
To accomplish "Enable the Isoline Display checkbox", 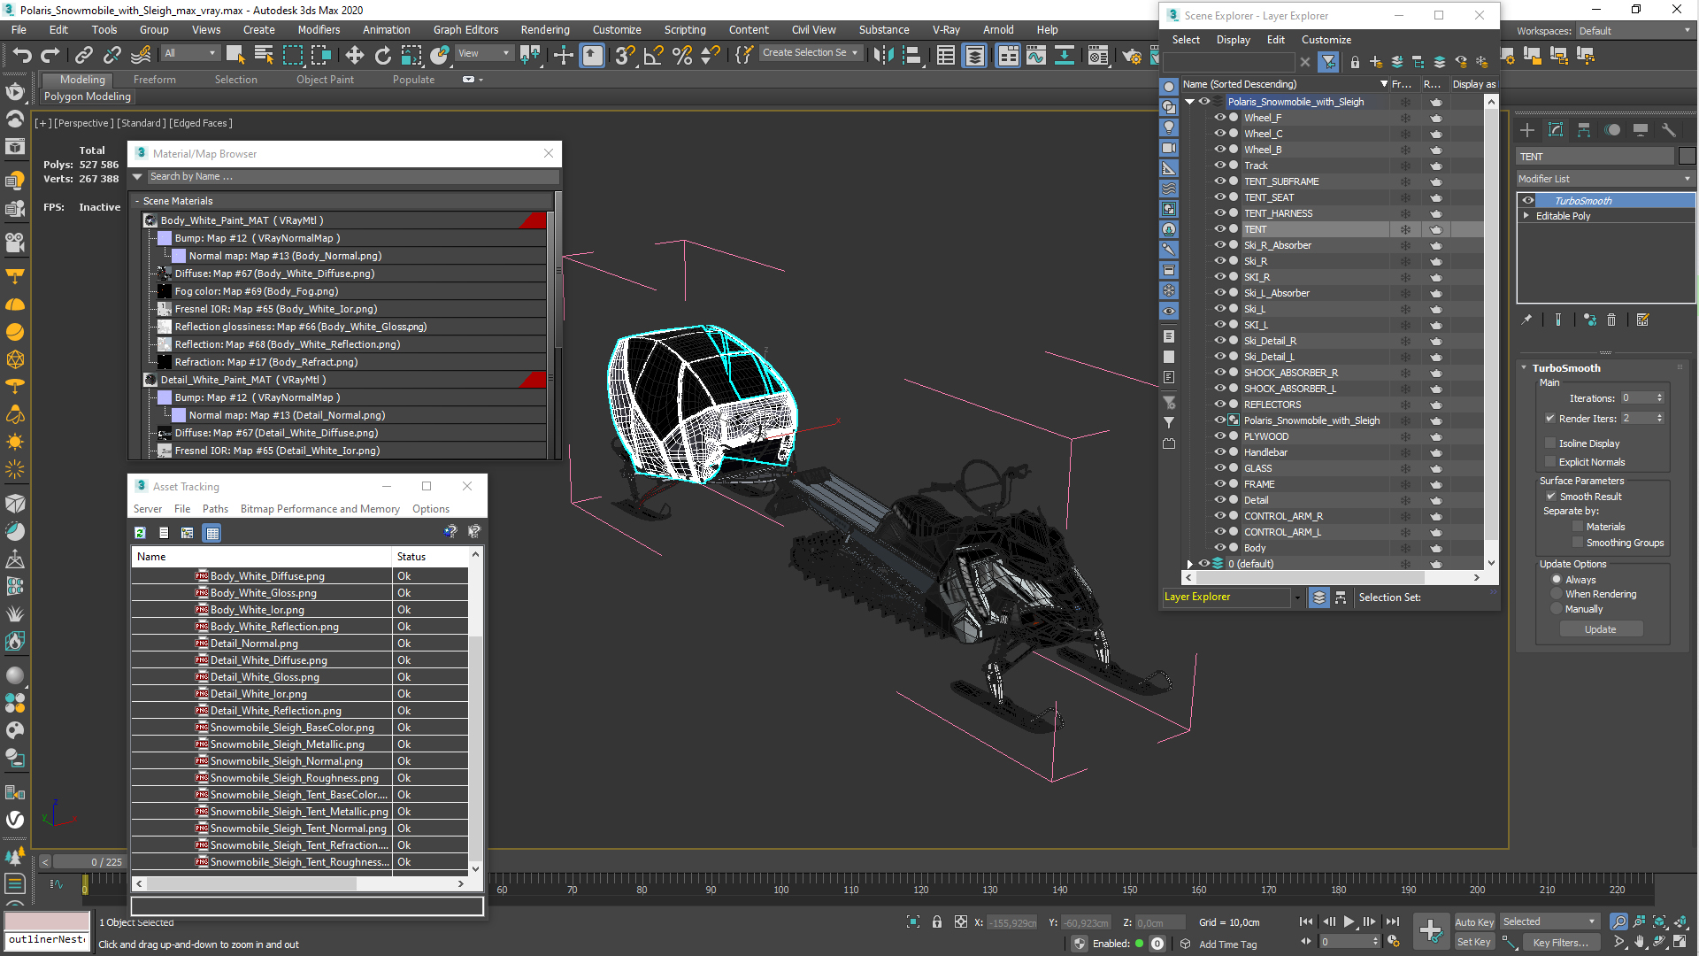I will click(x=1550, y=443).
